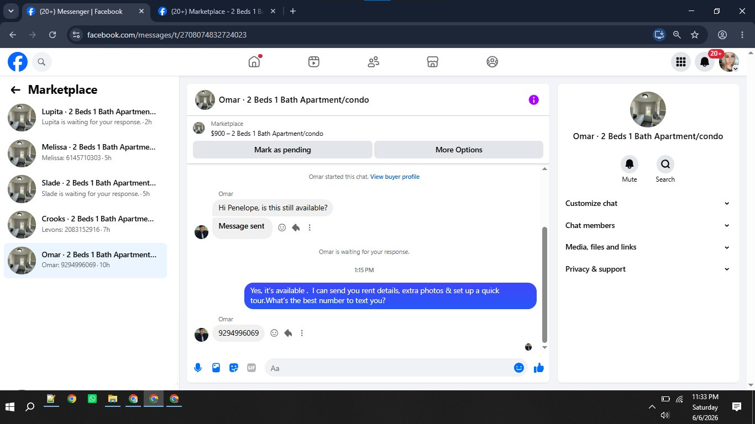755x424 pixels.
Task: Open the Melissa conversation
Action: 86,153
